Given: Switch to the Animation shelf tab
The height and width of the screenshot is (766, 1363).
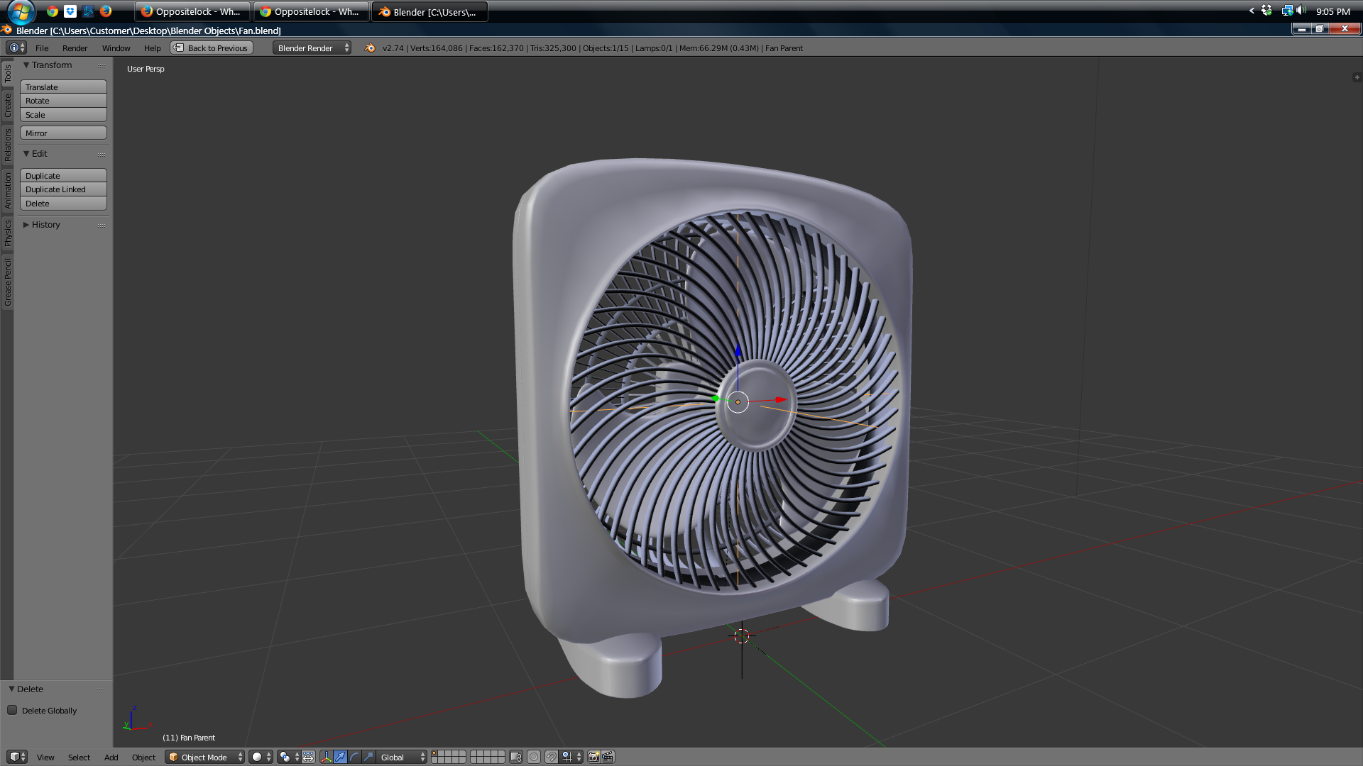Looking at the screenshot, I should (x=7, y=189).
